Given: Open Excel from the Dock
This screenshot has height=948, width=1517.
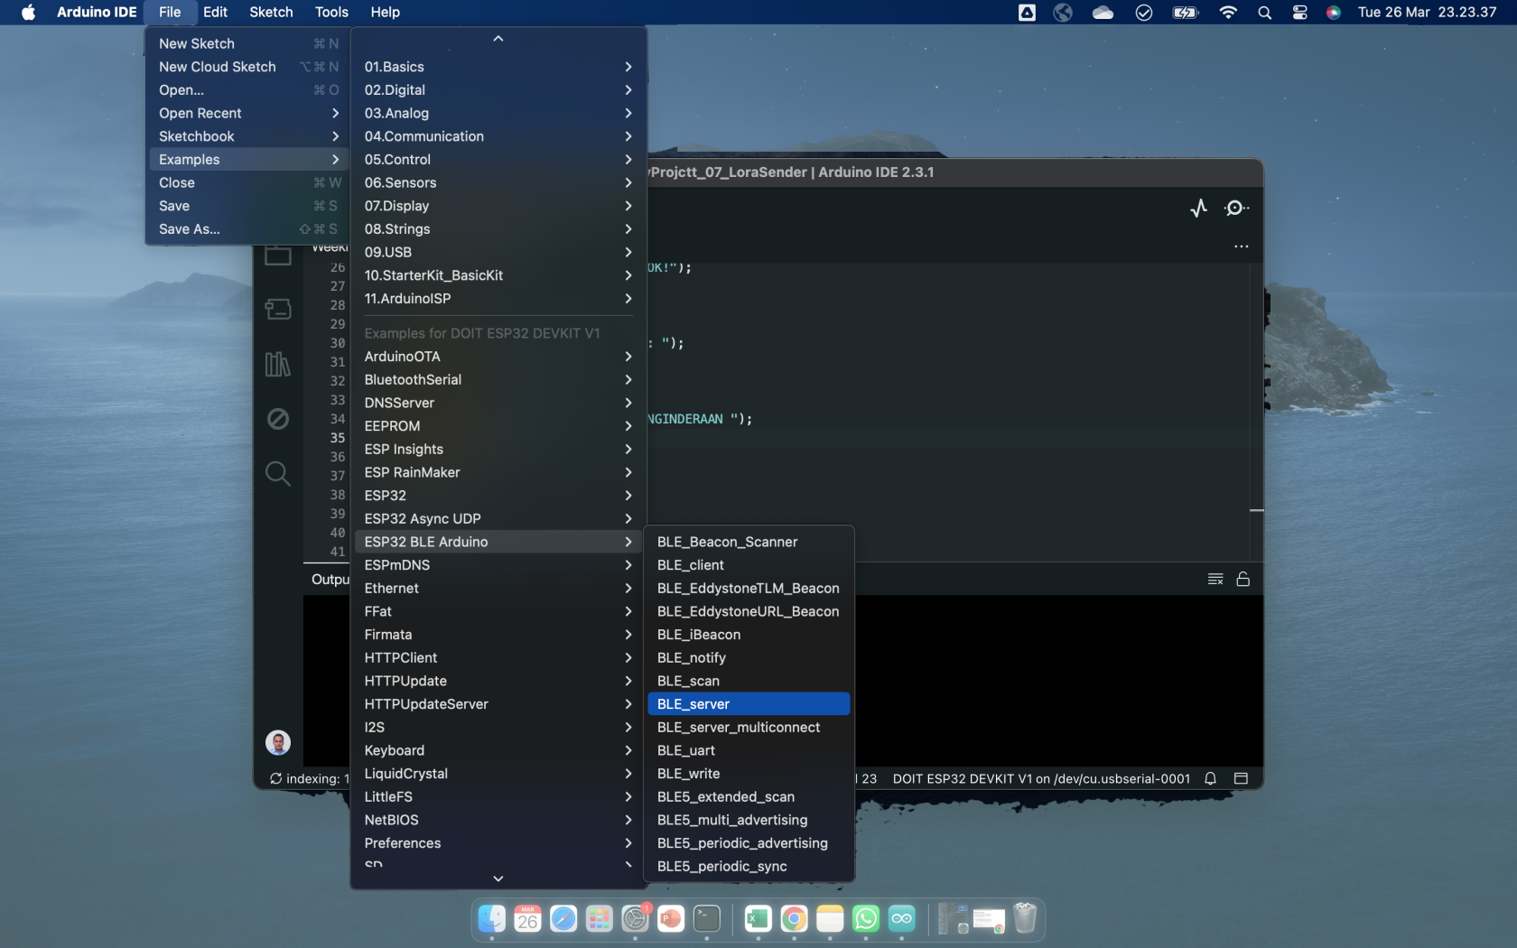Looking at the screenshot, I should point(758,919).
